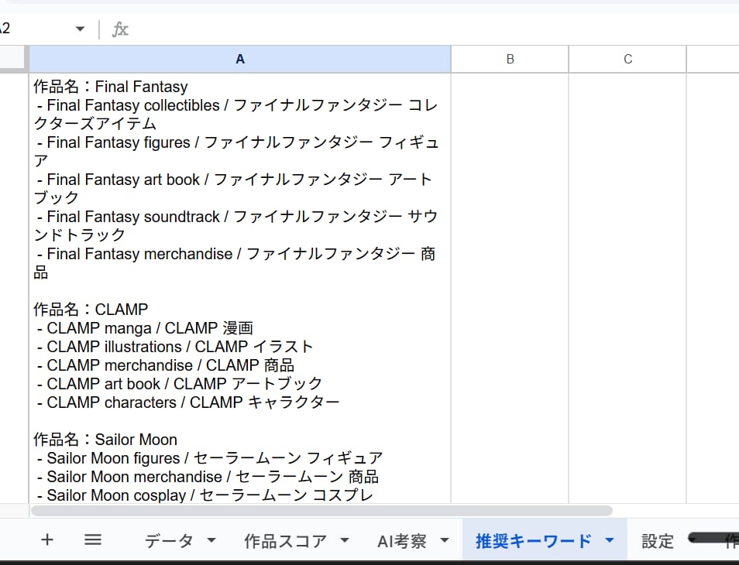Open the AI考察 tab dropdown arrow
The image size is (739, 565).
(445, 540)
